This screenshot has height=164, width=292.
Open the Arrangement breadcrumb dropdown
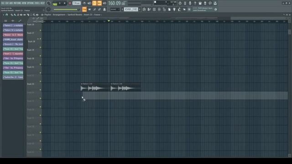(x=59, y=15)
